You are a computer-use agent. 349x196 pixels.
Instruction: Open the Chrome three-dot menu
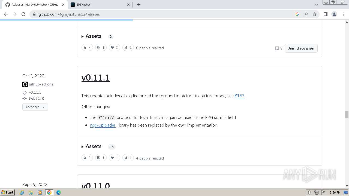pos(343,14)
